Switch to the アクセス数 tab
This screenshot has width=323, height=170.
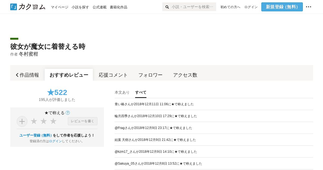click(185, 75)
